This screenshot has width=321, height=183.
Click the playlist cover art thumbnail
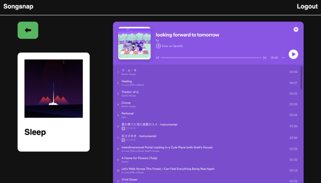pyautogui.click(x=134, y=43)
